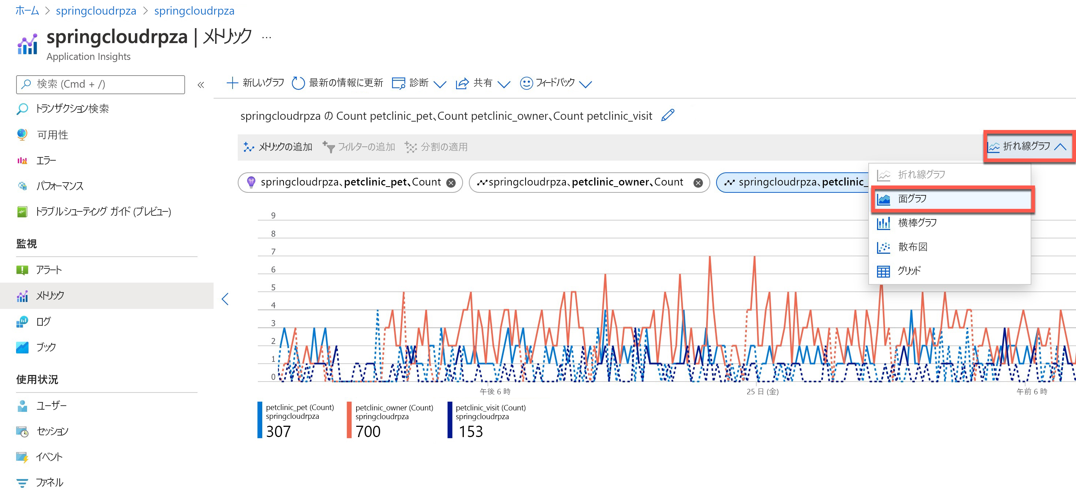Image resolution: width=1076 pixels, height=490 pixels.
Task: Expand the 共有 share dropdown
Action: point(504,84)
